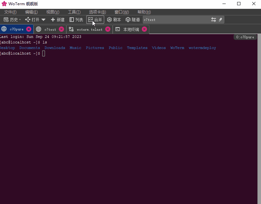Click the WoTerm star logo icon
The height and width of the screenshot is (204, 261).
coord(4,4)
